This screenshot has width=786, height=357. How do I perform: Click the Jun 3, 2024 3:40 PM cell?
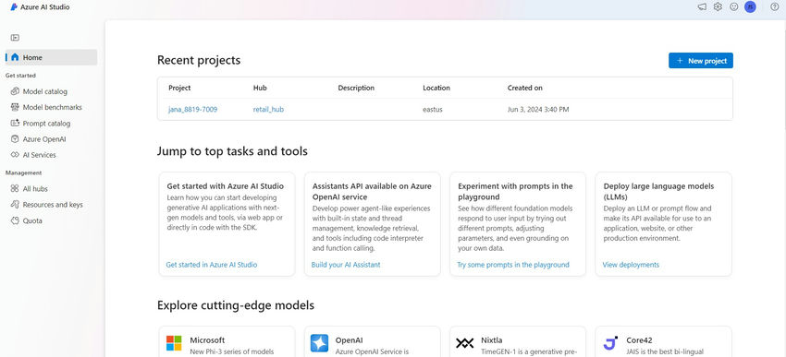538,109
